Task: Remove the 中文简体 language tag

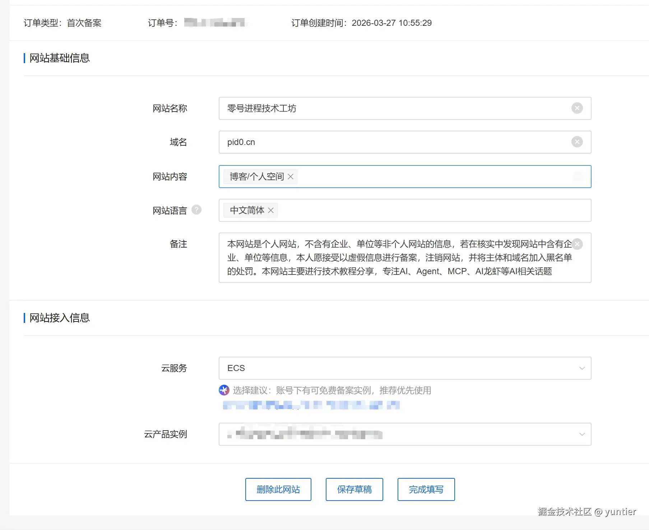Action: click(271, 210)
